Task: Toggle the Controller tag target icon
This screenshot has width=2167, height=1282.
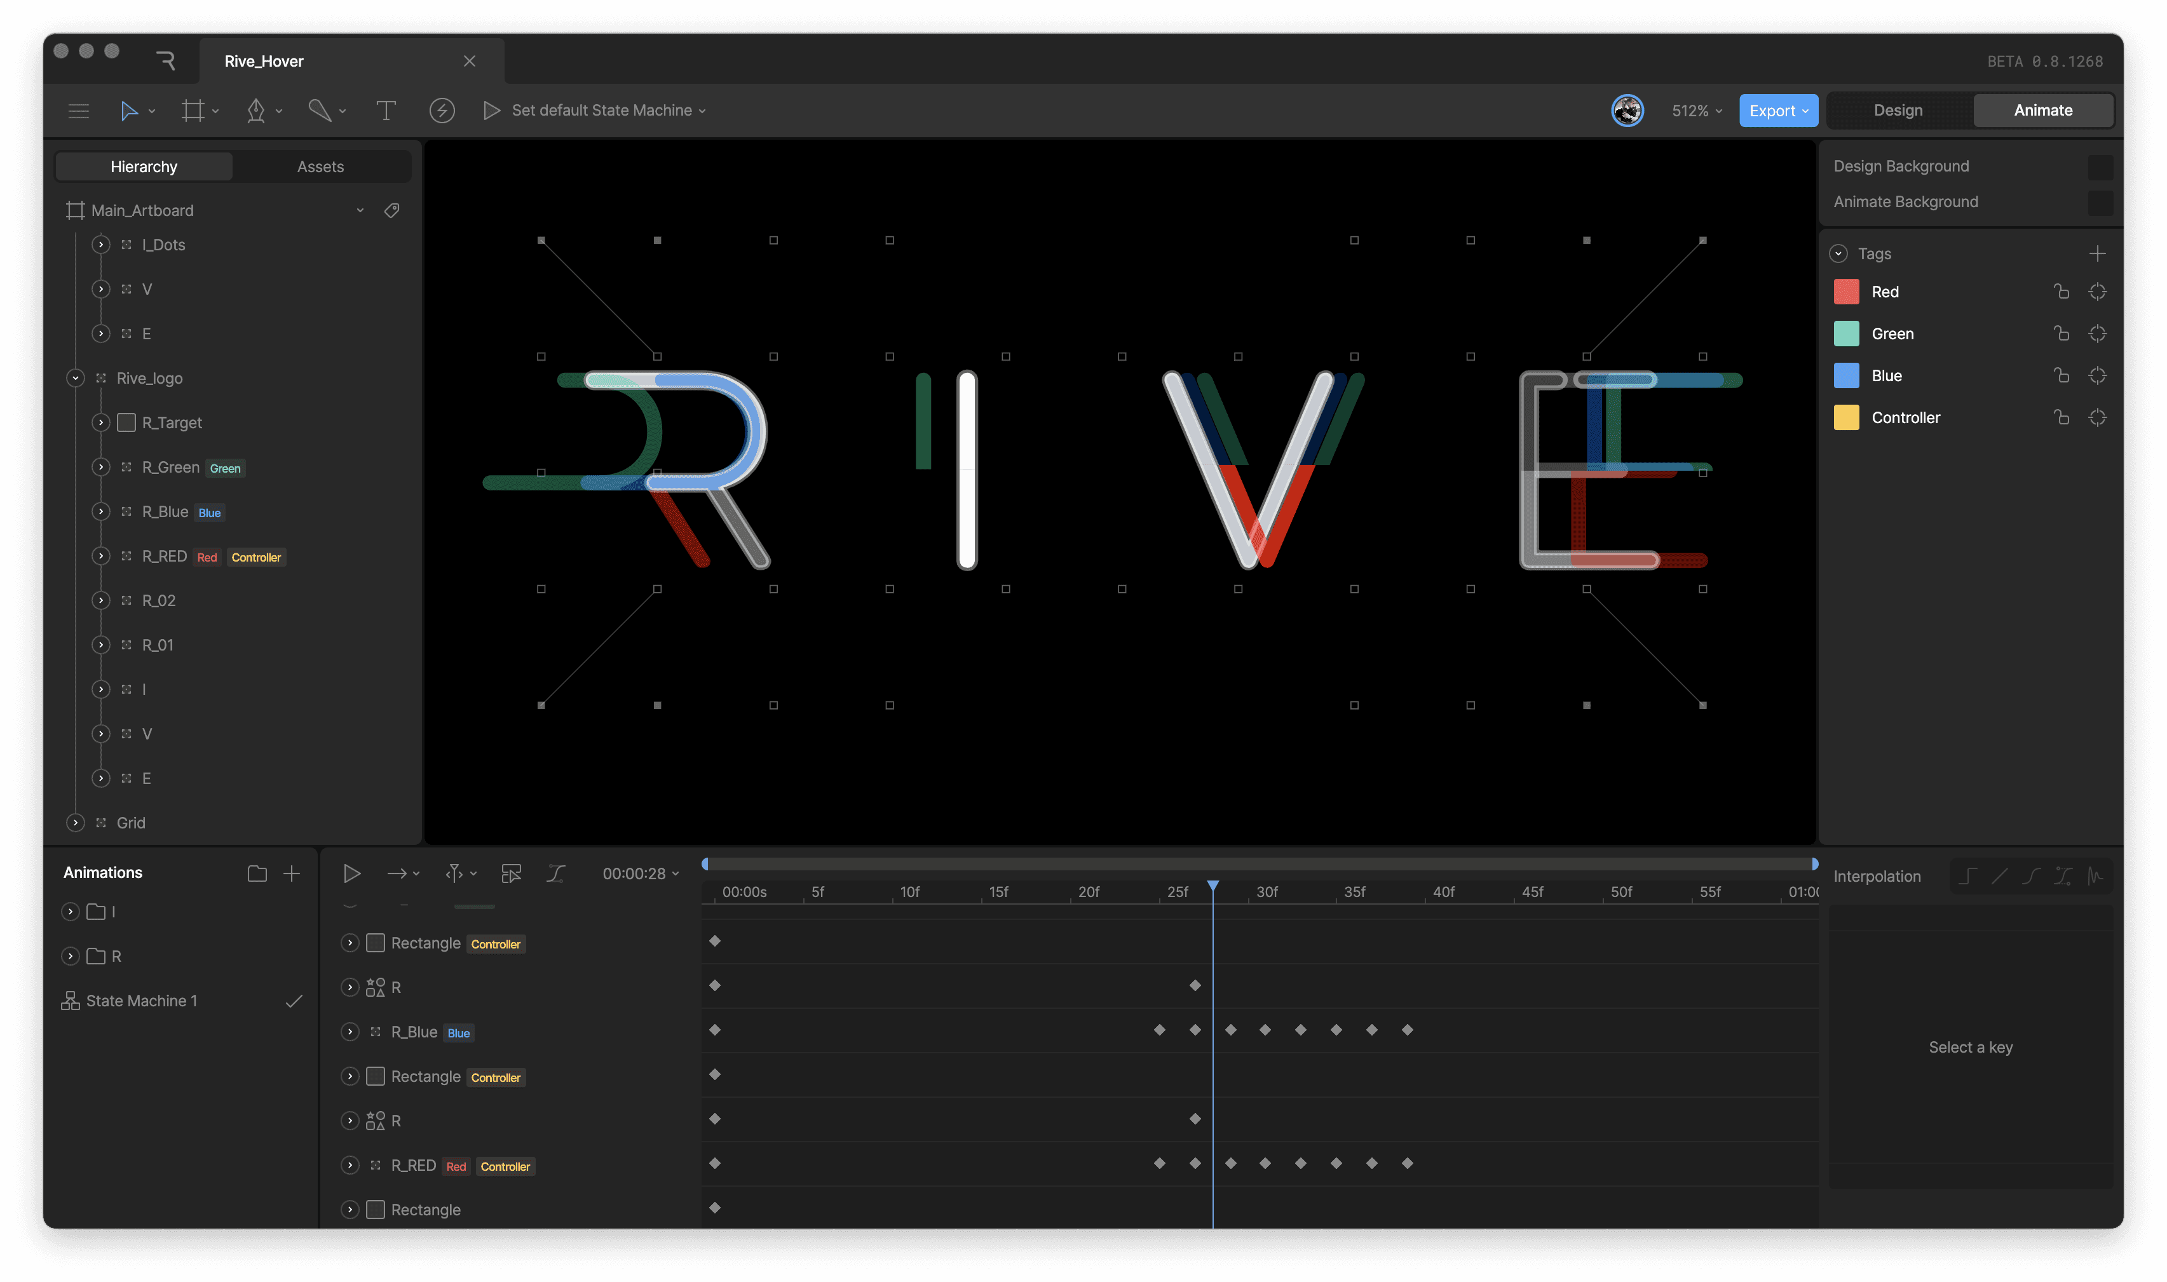Action: pyautogui.click(x=2097, y=418)
